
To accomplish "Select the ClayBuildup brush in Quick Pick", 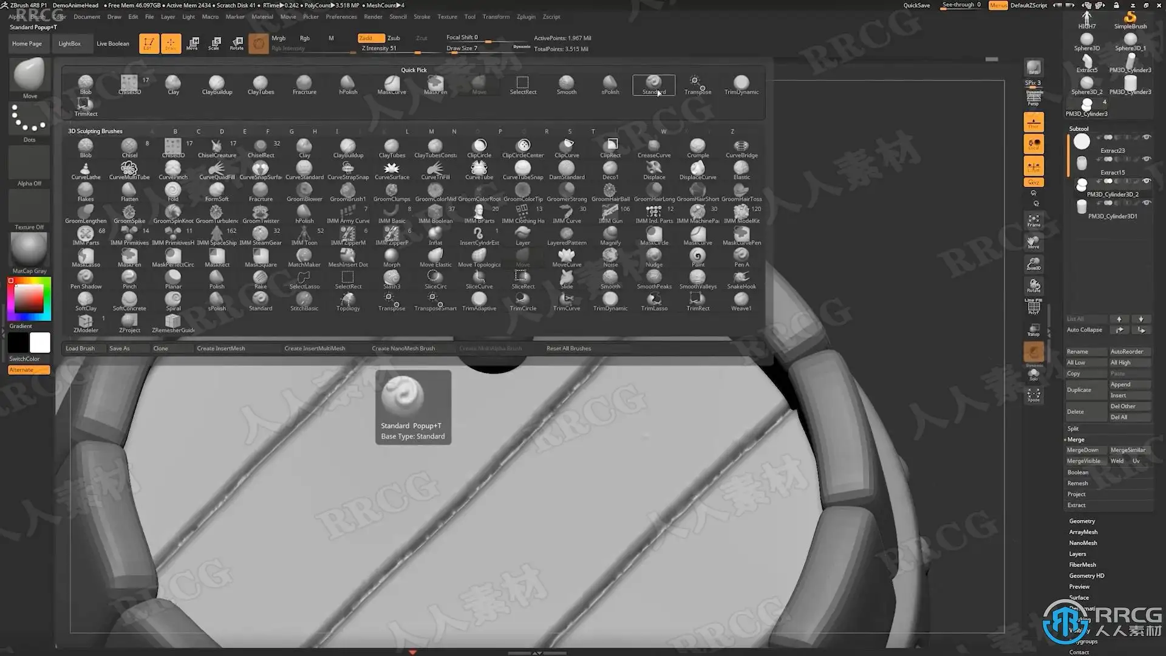I will coord(217,84).
